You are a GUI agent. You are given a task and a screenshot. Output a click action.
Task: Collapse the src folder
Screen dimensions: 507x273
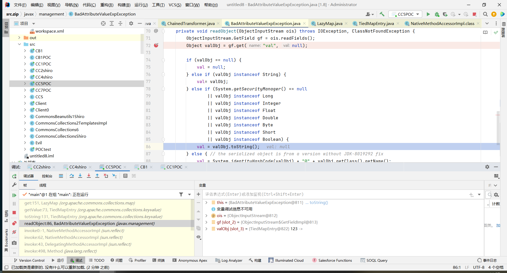(19, 44)
